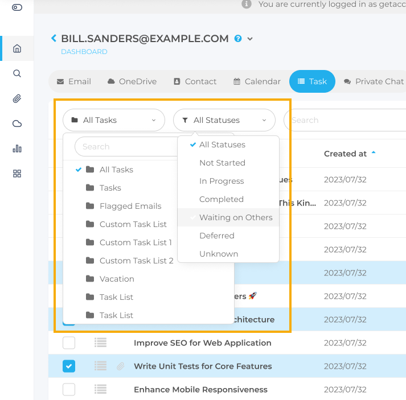Go back using the blue chevron arrow
406x400 pixels.
(54, 38)
